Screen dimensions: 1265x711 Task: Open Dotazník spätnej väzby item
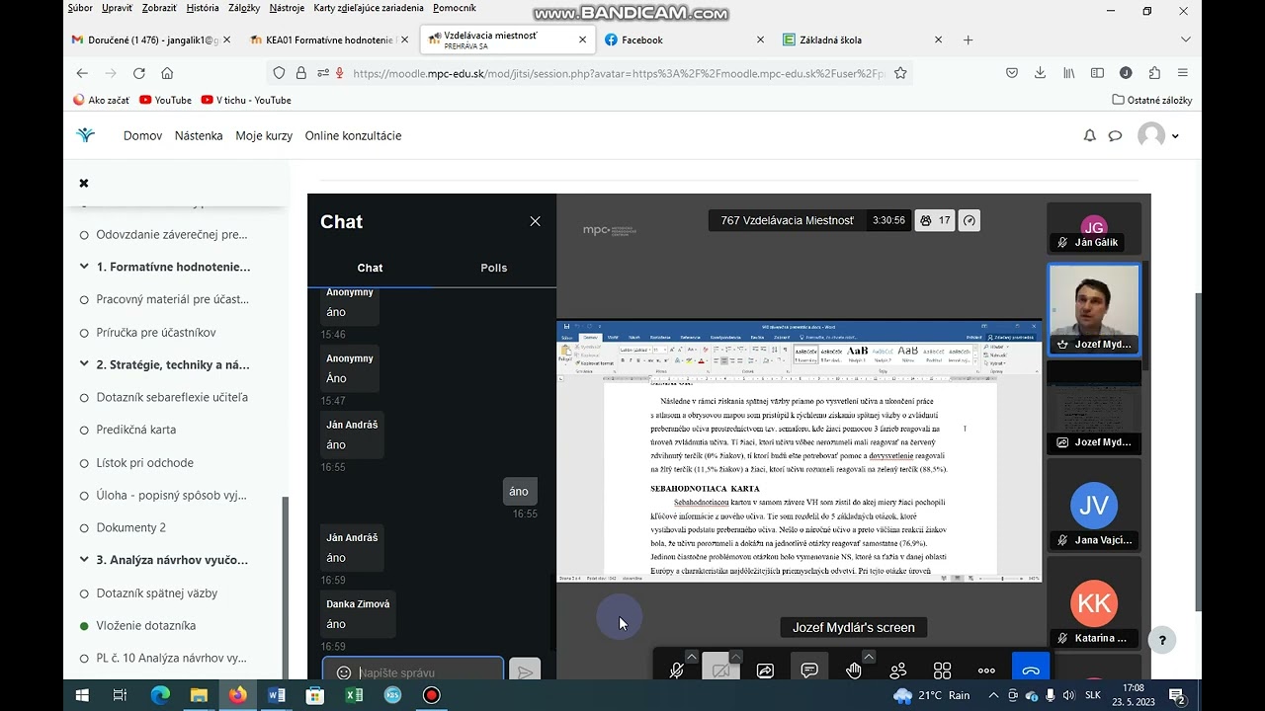point(157,592)
